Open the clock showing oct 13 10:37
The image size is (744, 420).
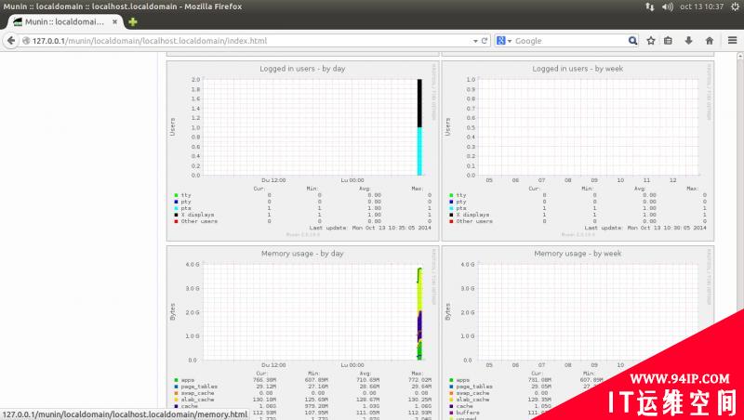[702, 7]
